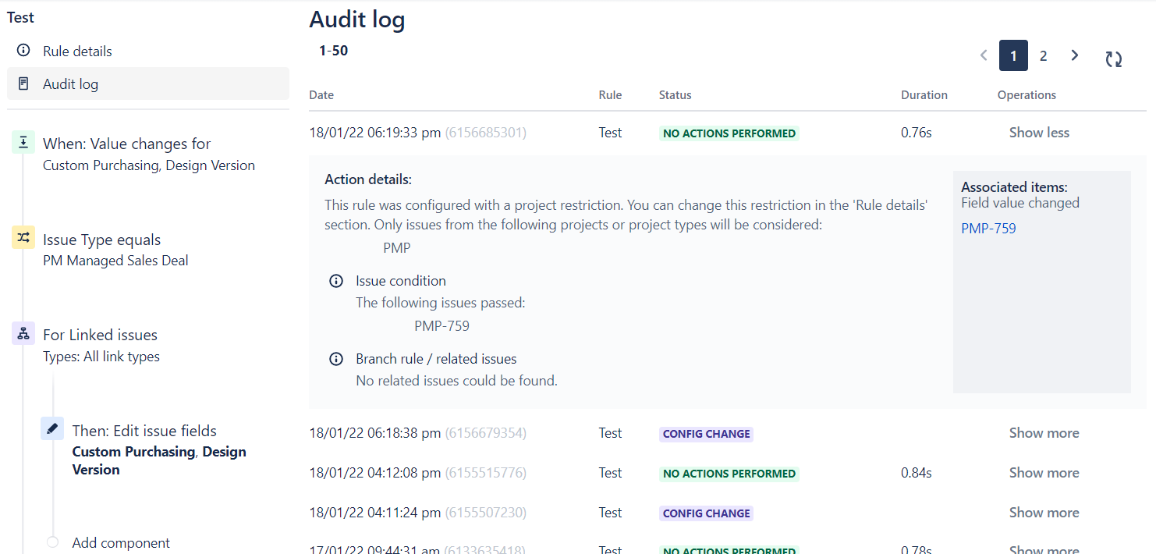Screen dimensions: 1156x554
Task: Select the blue pencil Edit issue fields icon
Action: coord(52,428)
